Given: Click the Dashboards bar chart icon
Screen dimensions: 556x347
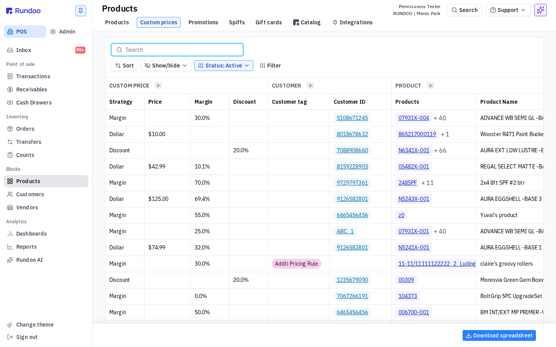Looking at the screenshot, I should (10, 234).
